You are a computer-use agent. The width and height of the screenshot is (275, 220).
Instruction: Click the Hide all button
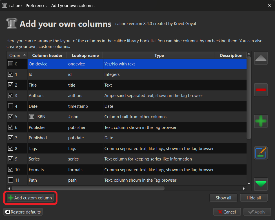[254, 198]
